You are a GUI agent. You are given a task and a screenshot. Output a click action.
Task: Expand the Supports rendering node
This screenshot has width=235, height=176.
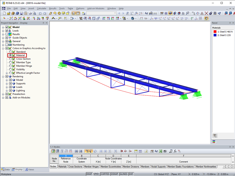(7, 83)
